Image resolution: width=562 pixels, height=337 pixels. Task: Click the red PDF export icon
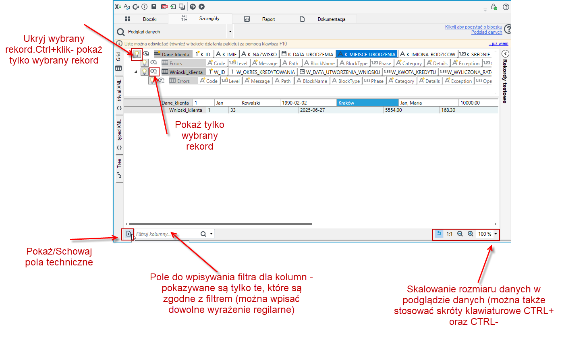[x=164, y=6]
